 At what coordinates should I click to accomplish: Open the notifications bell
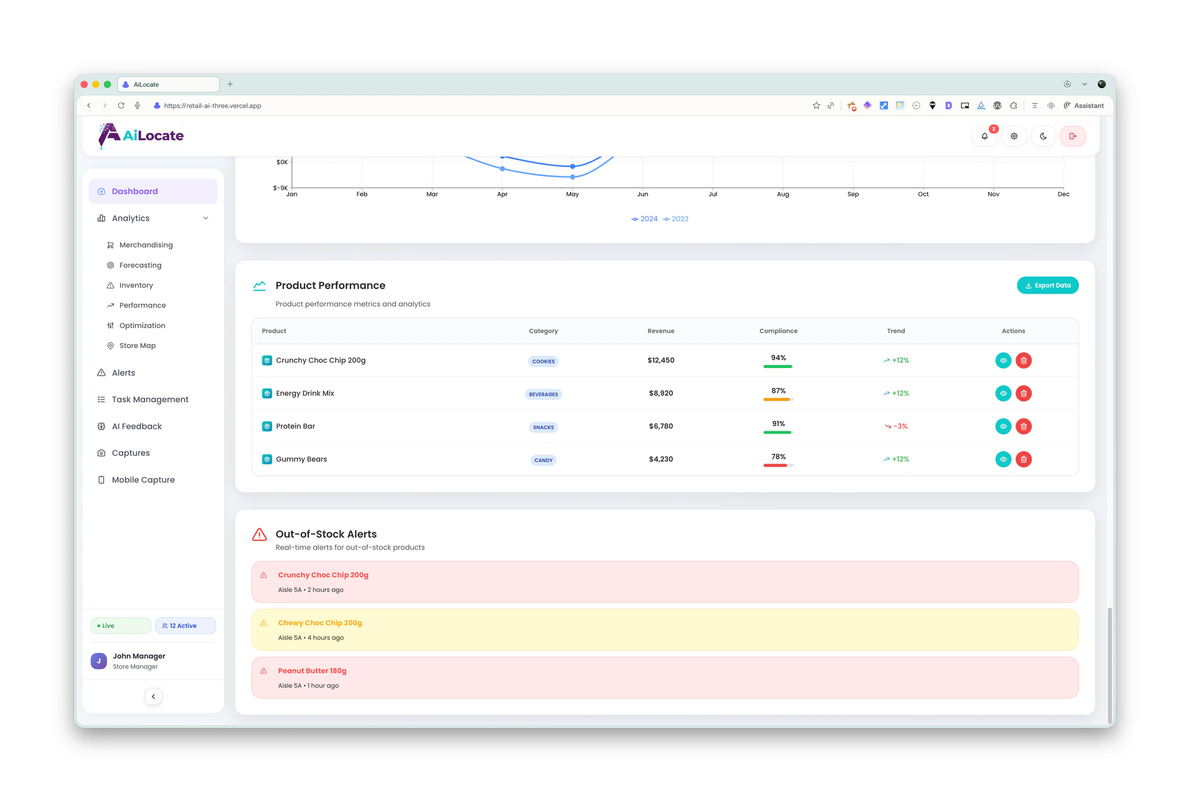[x=984, y=136]
